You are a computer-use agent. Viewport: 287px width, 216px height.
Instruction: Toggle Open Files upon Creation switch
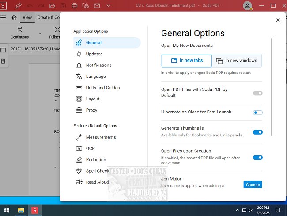point(258,158)
